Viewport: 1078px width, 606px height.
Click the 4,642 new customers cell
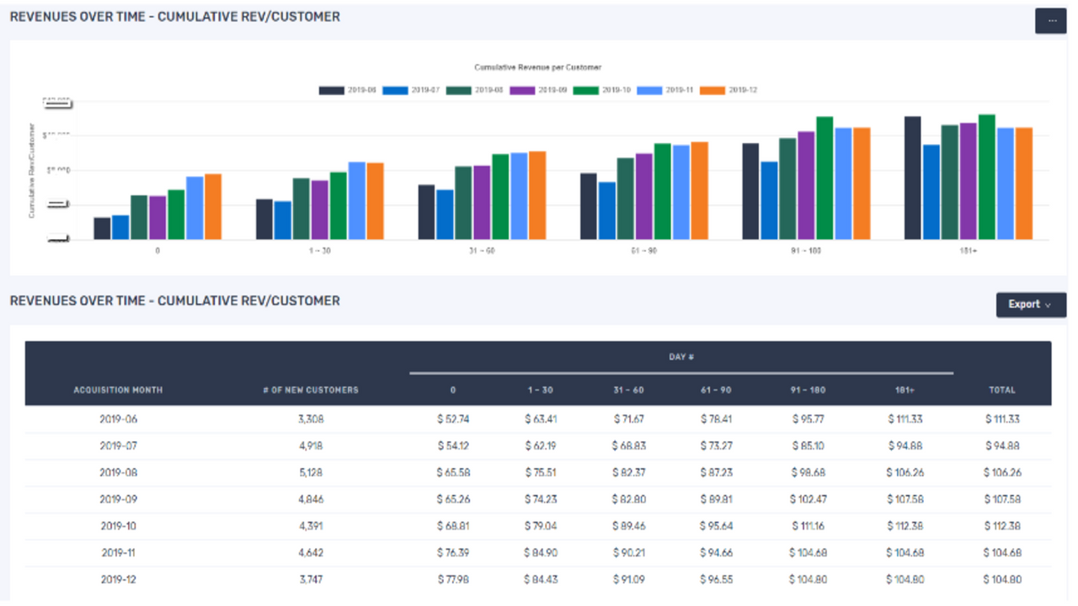coord(311,554)
